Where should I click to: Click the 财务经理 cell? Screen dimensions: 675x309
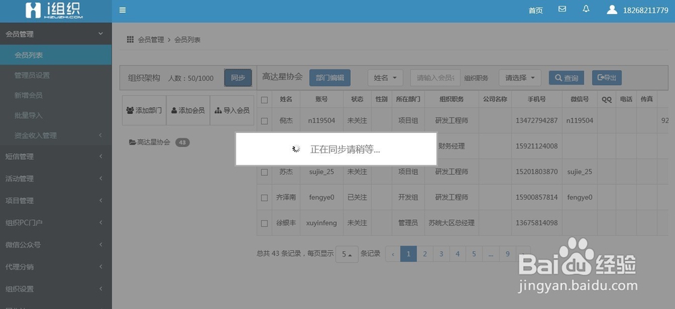coord(452,146)
